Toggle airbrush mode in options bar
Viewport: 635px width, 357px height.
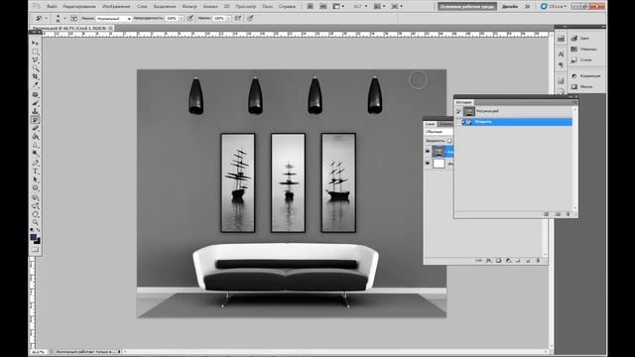point(238,18)
